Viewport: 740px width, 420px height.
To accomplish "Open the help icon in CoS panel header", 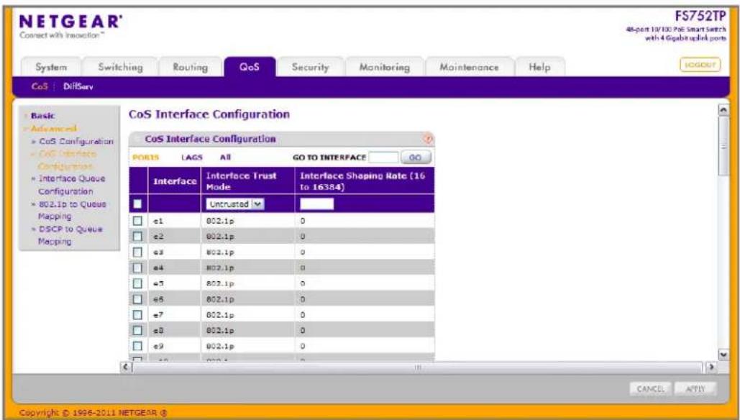I will coord(428,139).
